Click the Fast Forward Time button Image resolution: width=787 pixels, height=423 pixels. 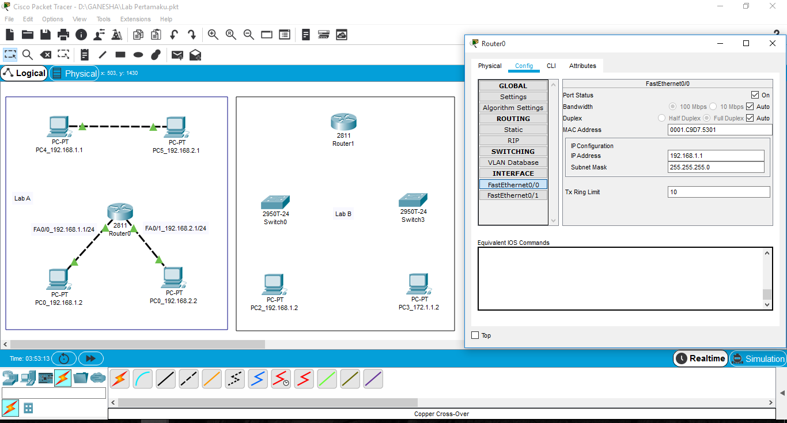pyautogui.click(x=90, y=358)
